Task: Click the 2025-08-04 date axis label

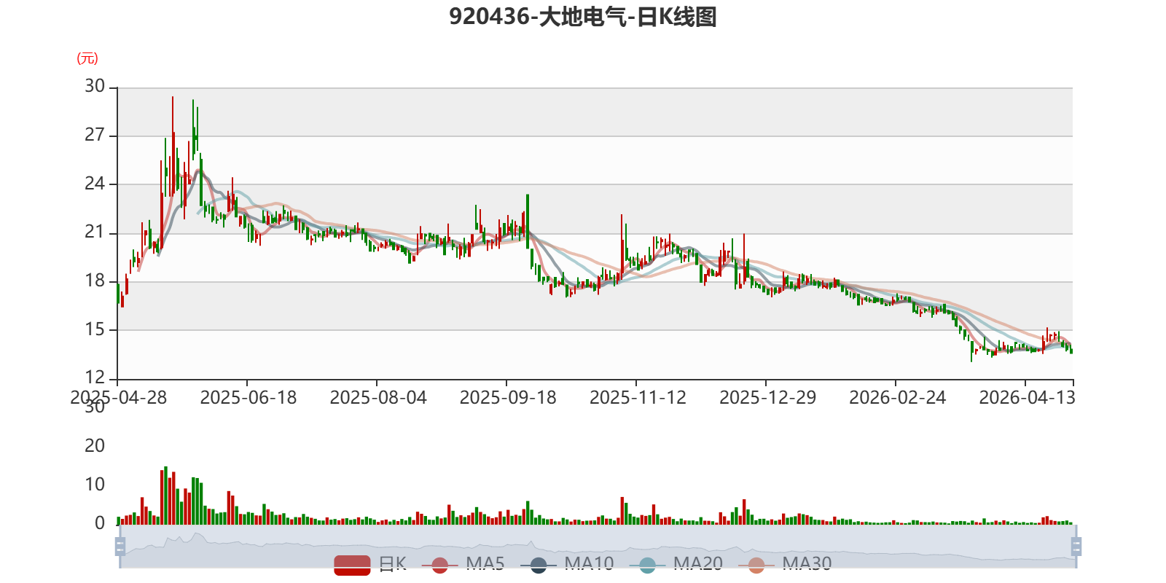Action: point(378,397)
